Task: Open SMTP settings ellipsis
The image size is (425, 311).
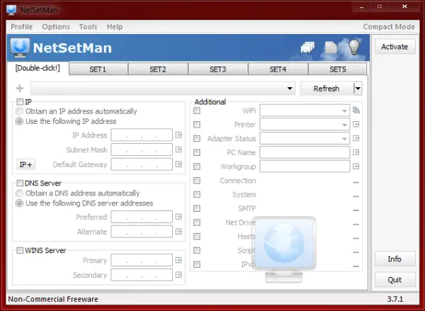Action: (356, 210)
